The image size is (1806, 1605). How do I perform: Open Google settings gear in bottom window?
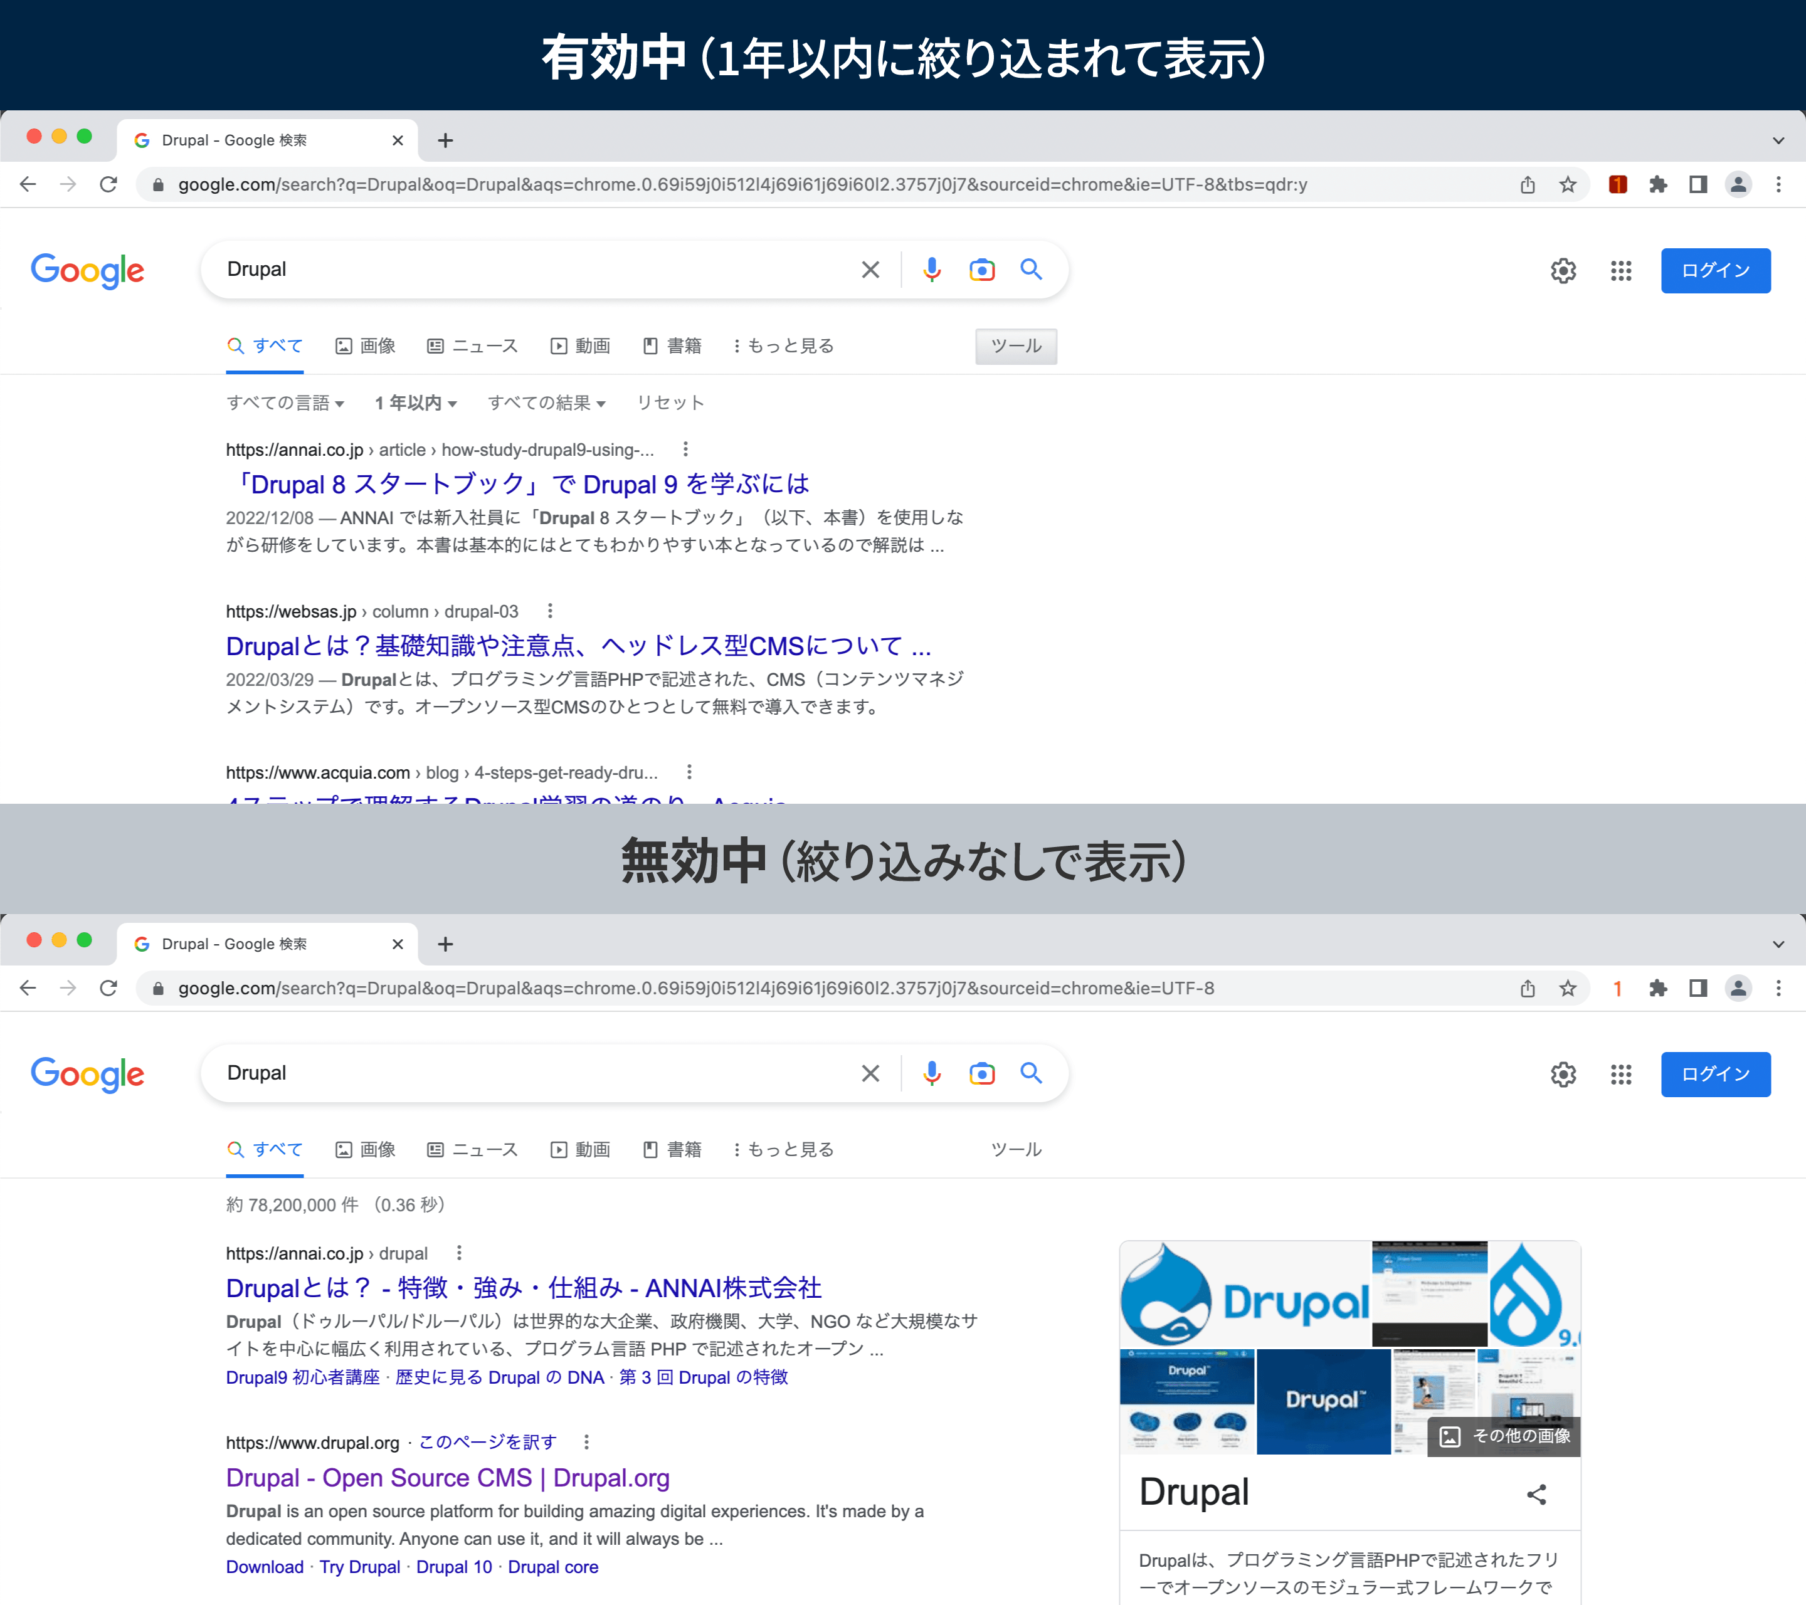(x=1563, y=1074)
